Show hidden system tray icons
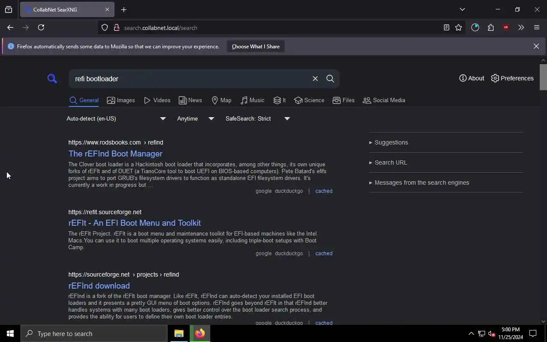Image resolution: width=547 pixels, height=342 pixels. click(471, 333)
